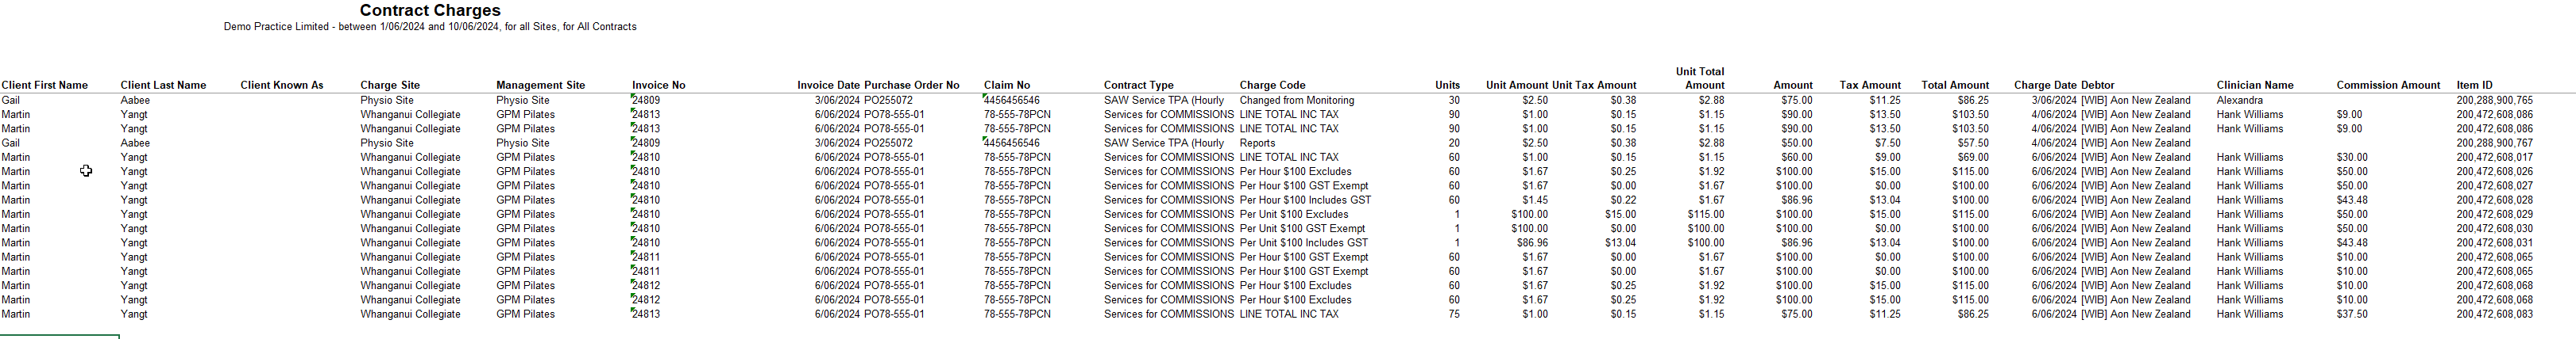Image resolution: width=2576 pixels, height=339 pixels.
Task: Click the Contract Charges title
Action: coord(430,10)
